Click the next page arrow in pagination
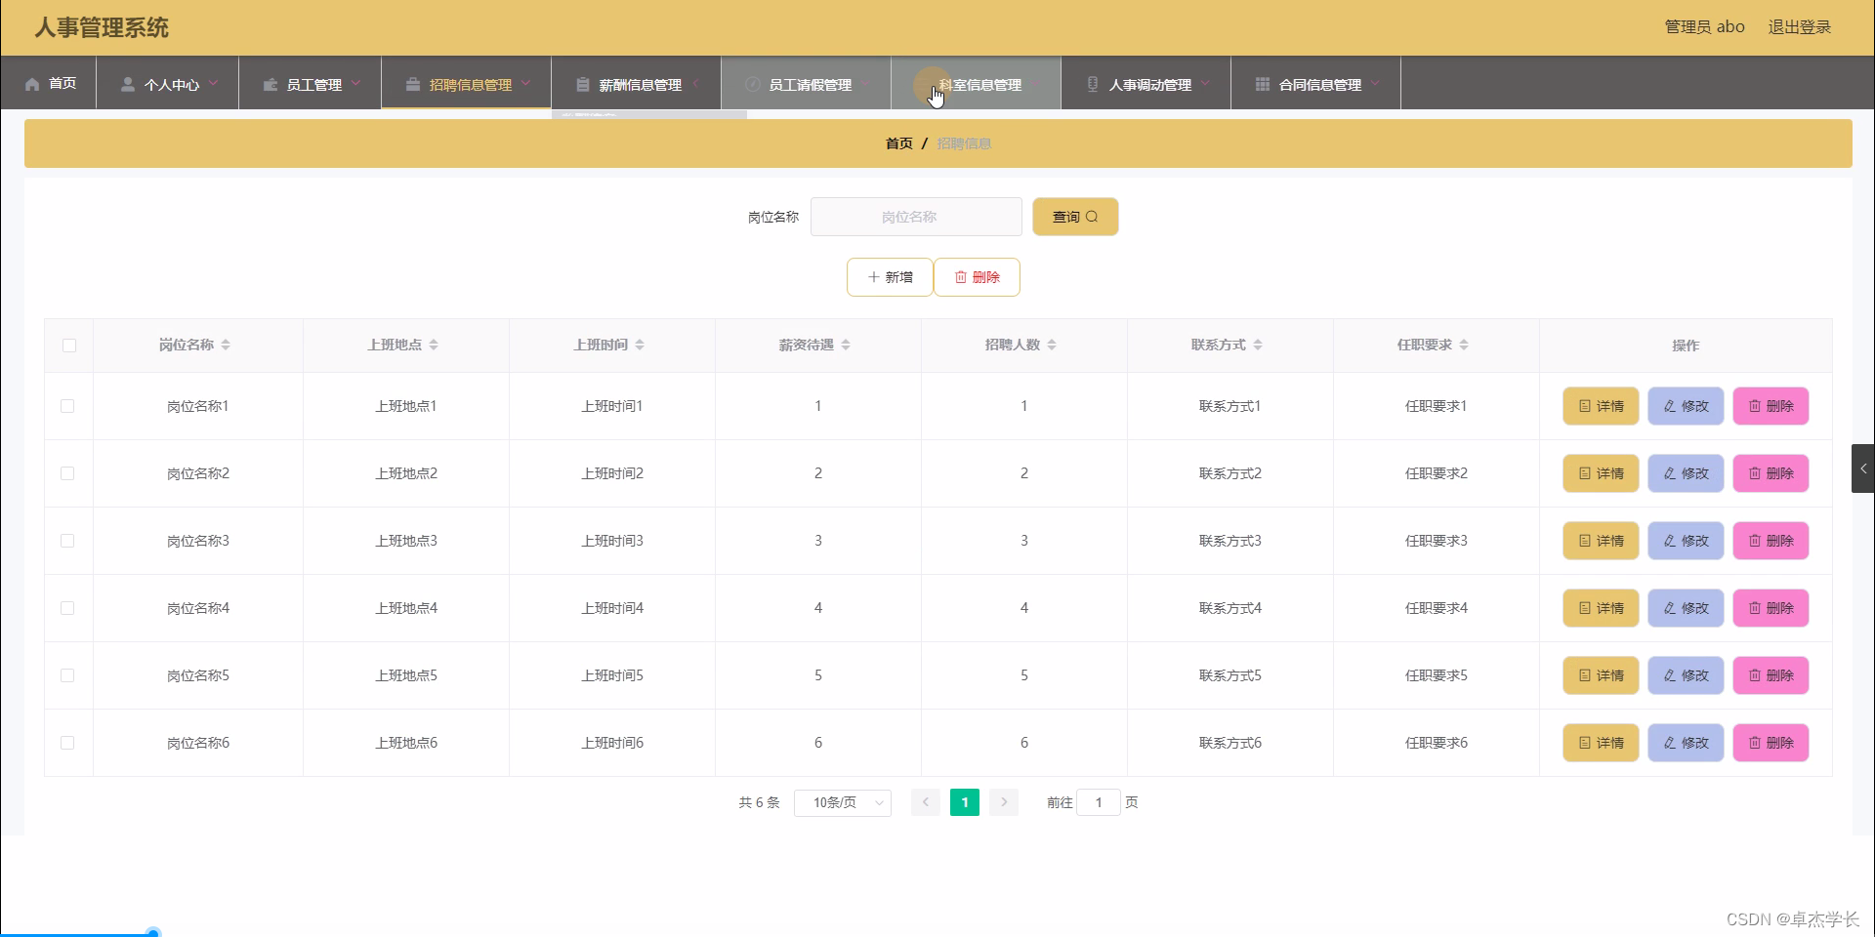 (x=1003, y=802)
